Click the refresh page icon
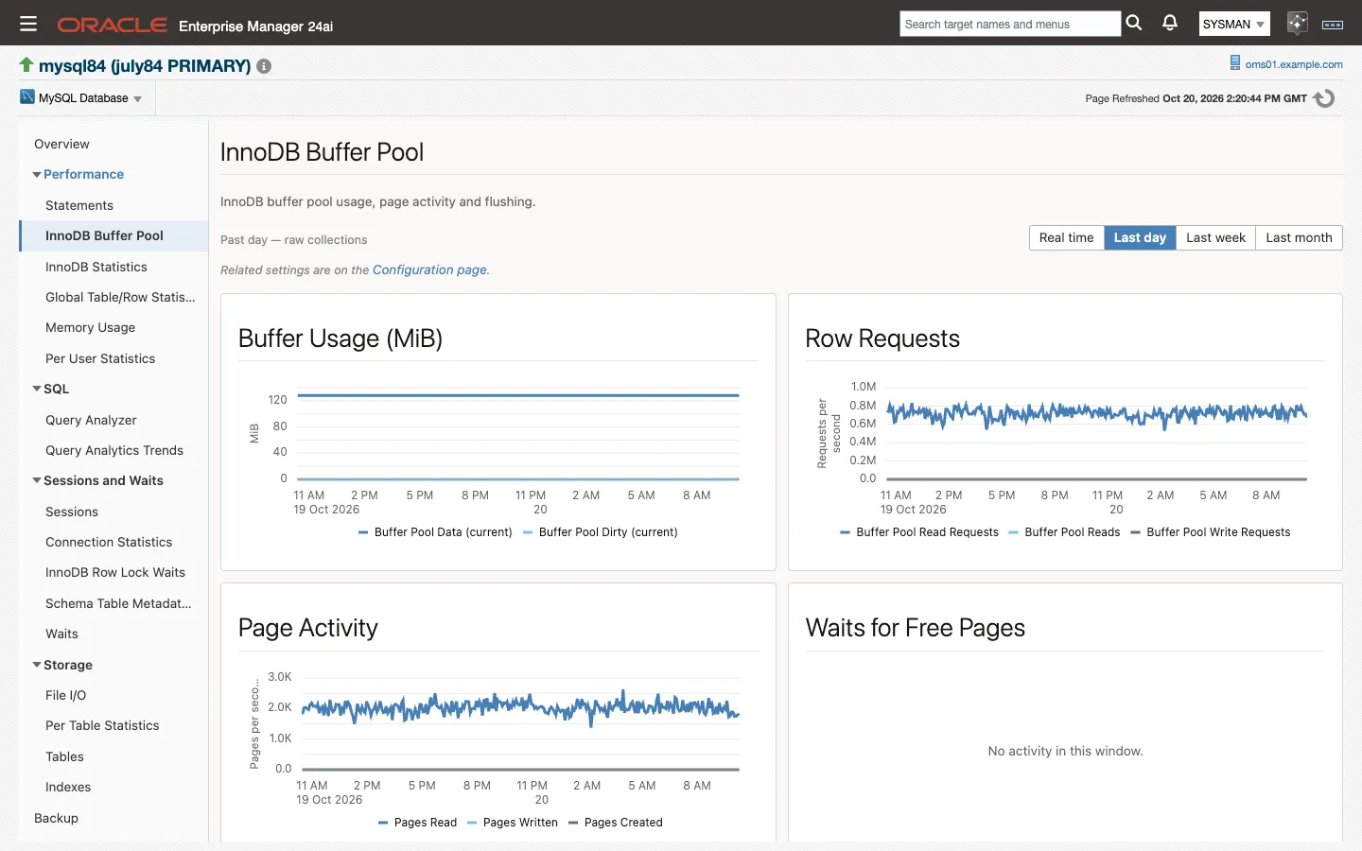 point(1324,98)
